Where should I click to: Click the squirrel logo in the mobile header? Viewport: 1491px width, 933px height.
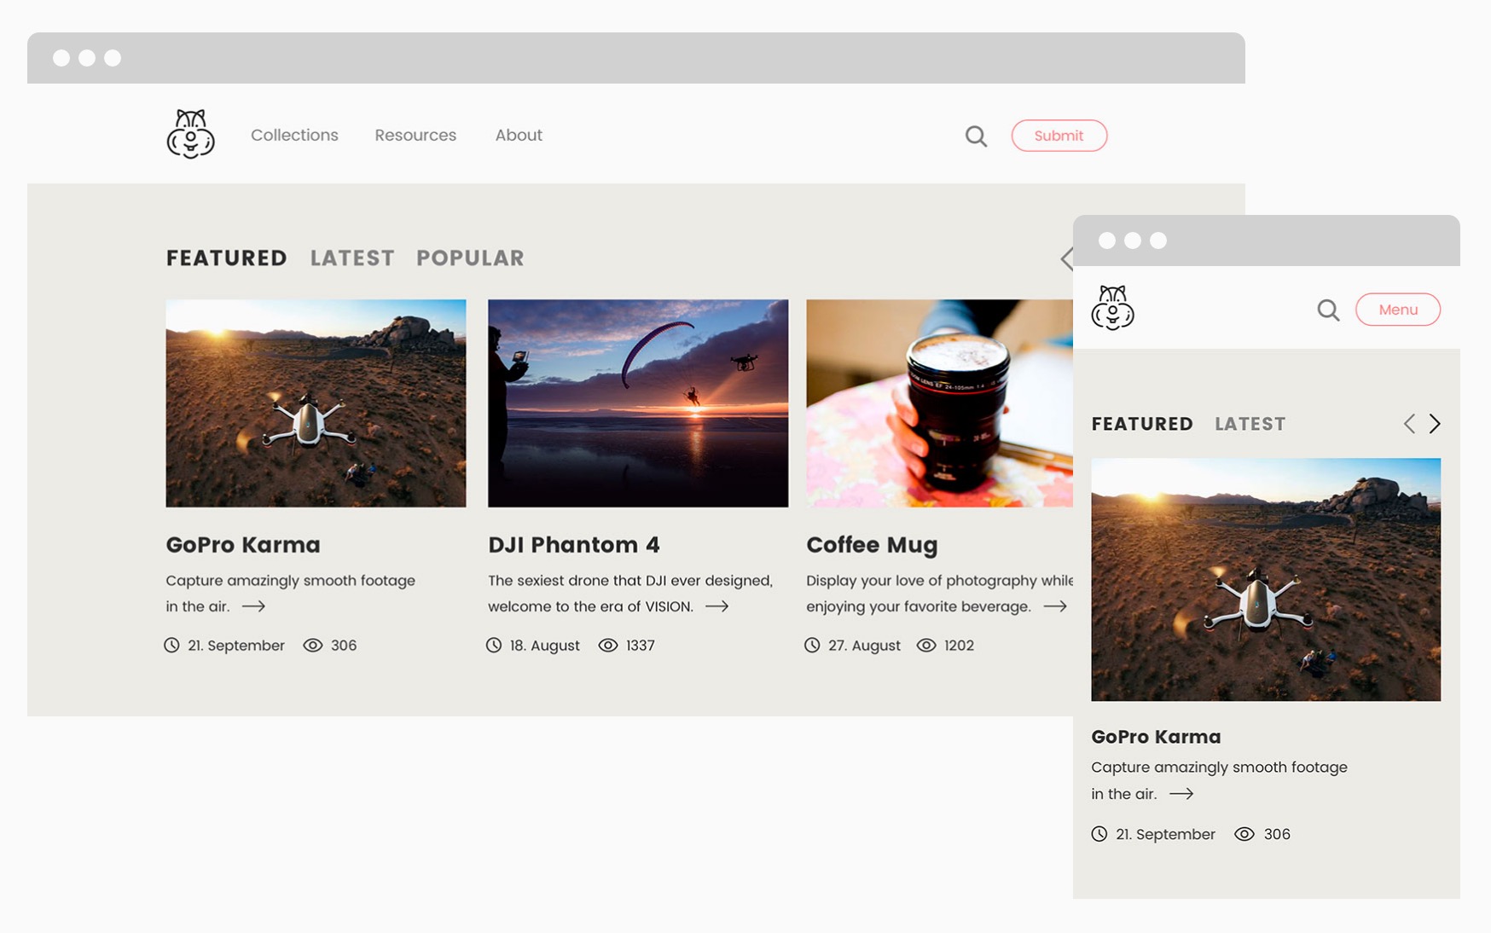(x=1111, y=309)
